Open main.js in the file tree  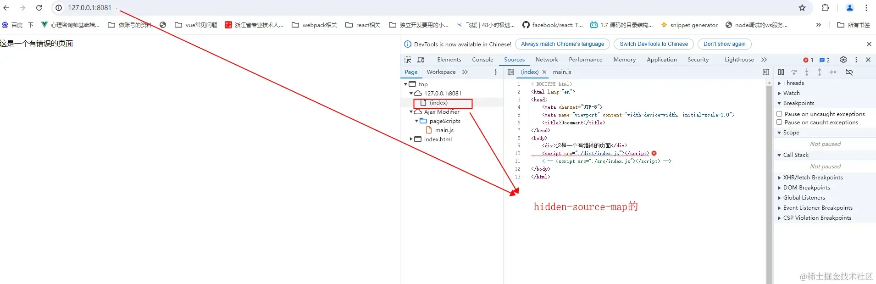click(444, 130)
